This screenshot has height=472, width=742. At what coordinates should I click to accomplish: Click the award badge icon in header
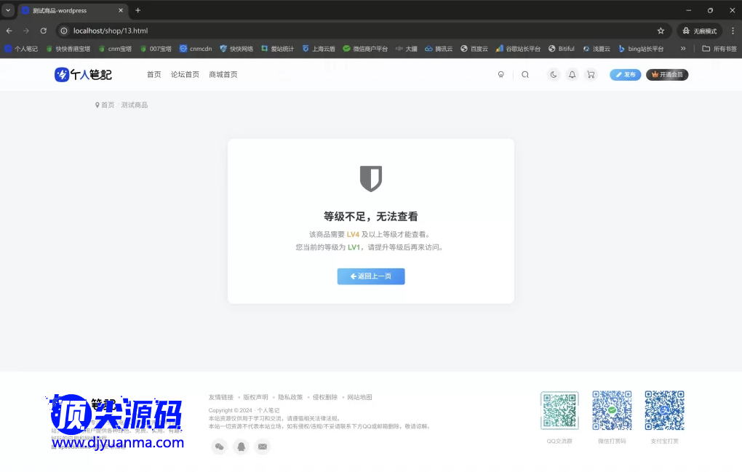500,74
